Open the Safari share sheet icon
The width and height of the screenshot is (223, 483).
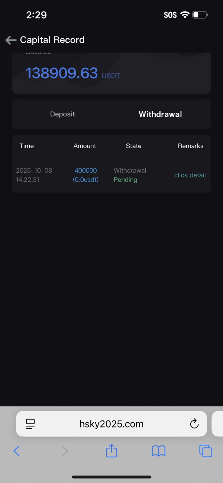pyautogui.click(x=111, y=451)
